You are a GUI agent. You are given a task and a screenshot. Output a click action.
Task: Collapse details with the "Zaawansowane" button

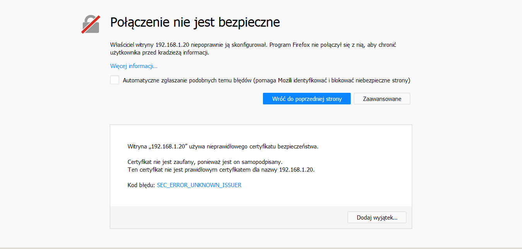[382, 99]
